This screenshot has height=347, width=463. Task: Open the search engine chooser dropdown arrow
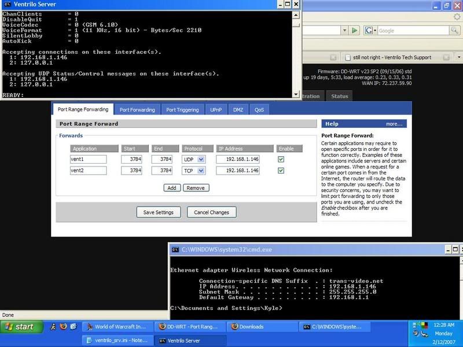click(x=375, y=31)
